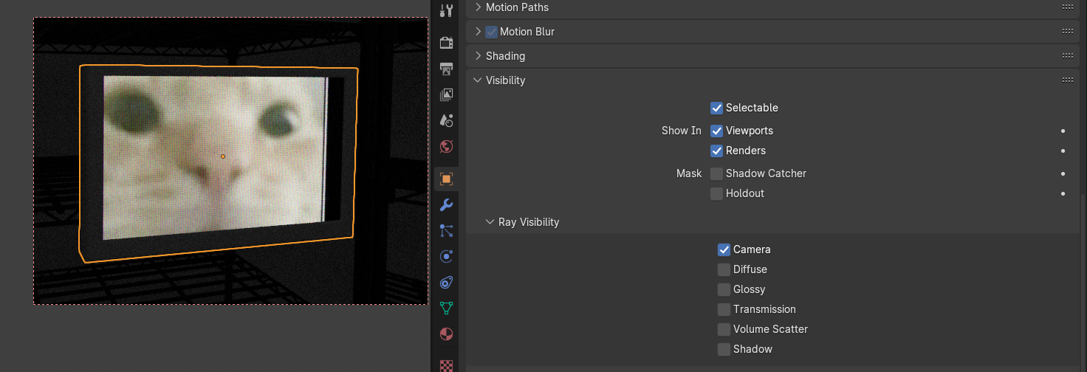Viewport: 1087px width, 372px height.
Task: Open the Physics properties tab
Action: click(446, 257)
